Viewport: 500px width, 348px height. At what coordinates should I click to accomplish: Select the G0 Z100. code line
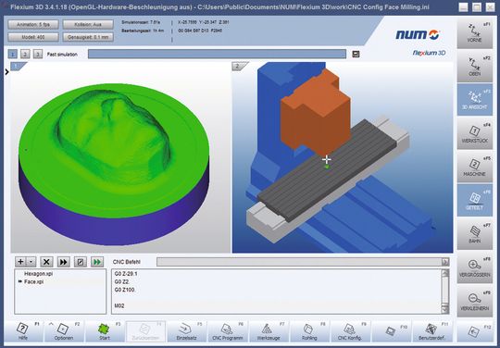(125, 290)
